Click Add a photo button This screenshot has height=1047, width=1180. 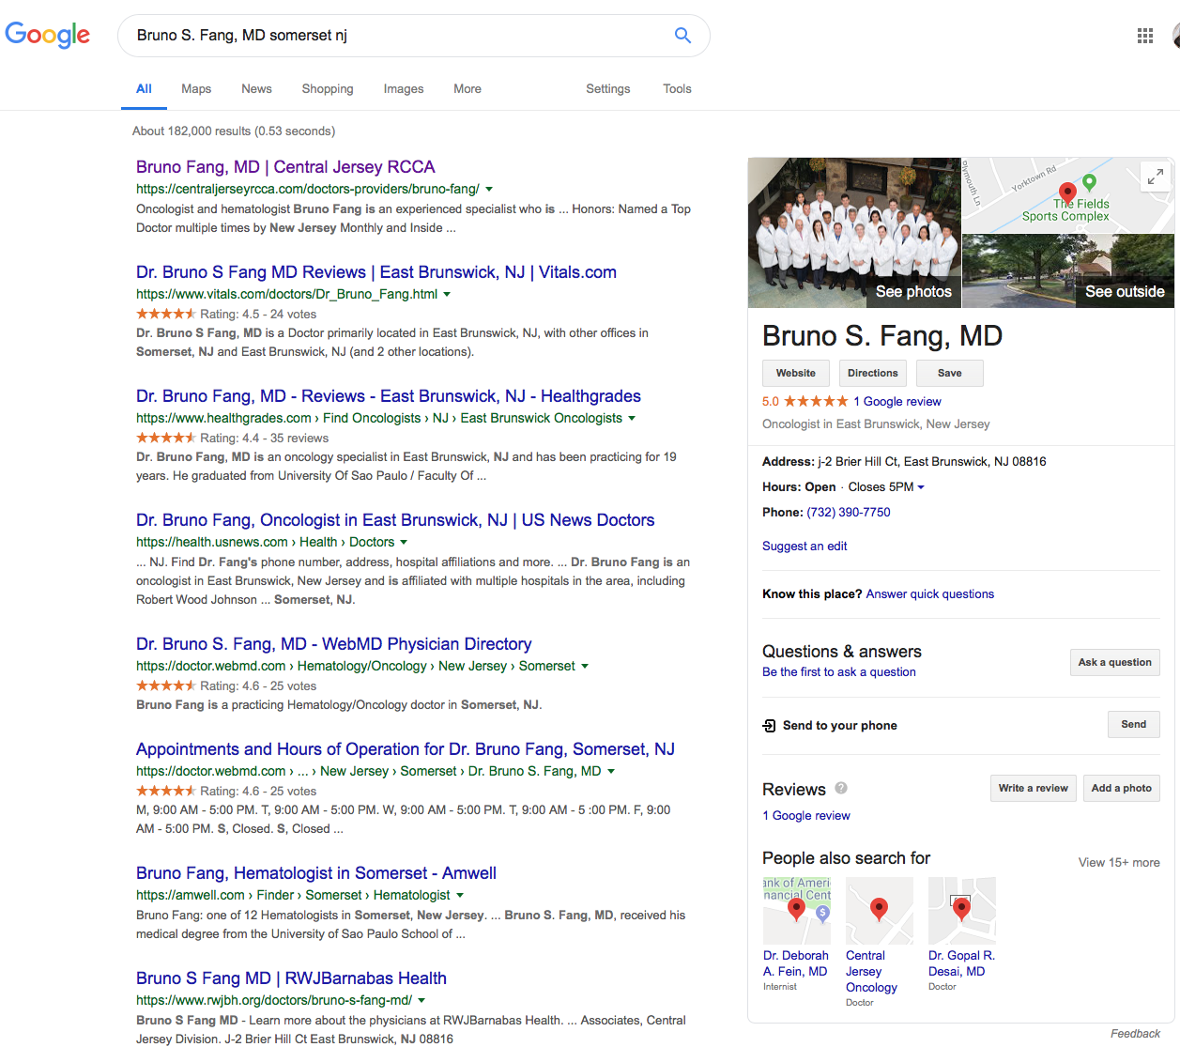1122,788
